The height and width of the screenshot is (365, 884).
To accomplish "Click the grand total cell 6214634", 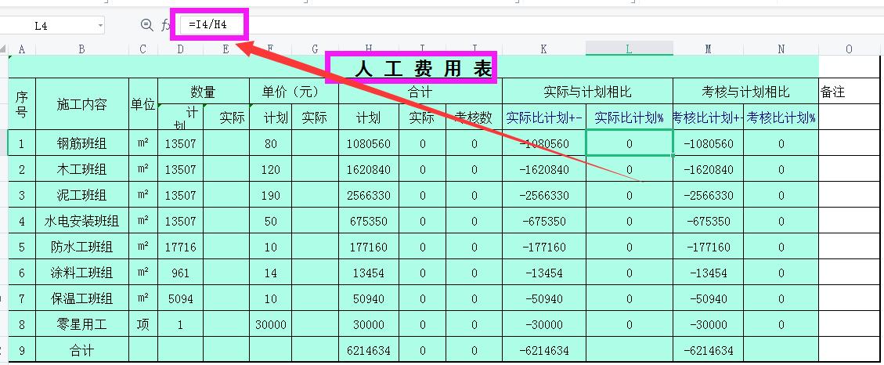I will click(x=369, y=350).
